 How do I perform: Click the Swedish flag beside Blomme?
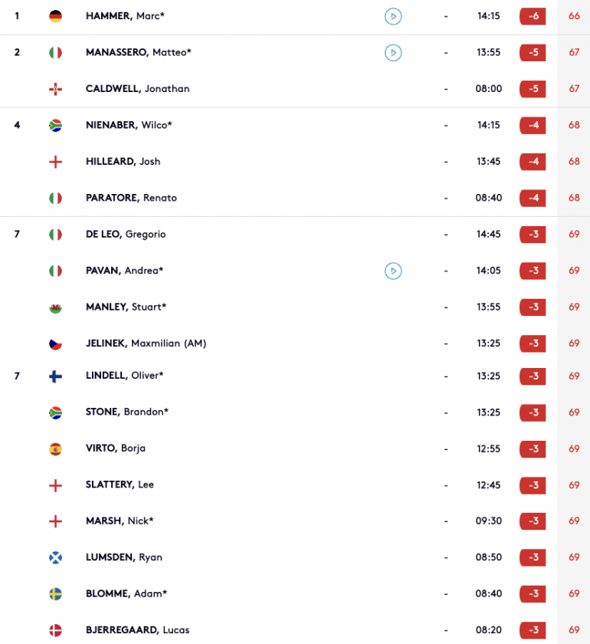(x=55, y=594)
